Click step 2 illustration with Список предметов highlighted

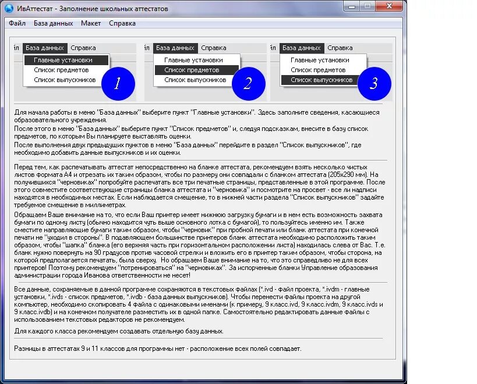coord(206,72)
